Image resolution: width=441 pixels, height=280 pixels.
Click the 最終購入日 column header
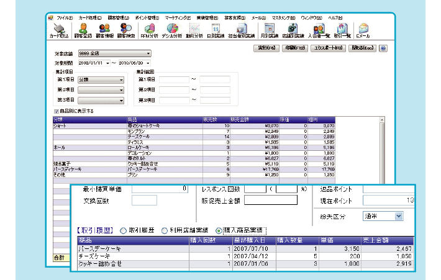254,241
